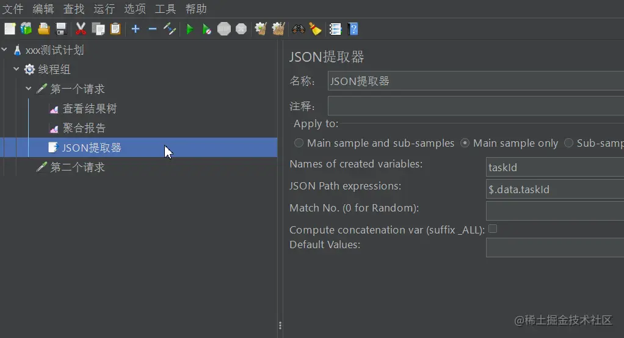Clear results with single broom icon
This screenshot has height=338, width=624.
pyautogui.click(x=261, y=29)
